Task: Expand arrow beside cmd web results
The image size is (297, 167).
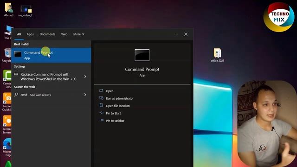Action: pyautogui.click(x=85, y=95)
